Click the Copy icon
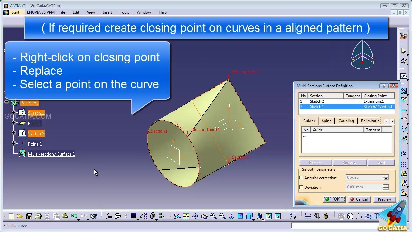The image size is (412, 232). 56,216
